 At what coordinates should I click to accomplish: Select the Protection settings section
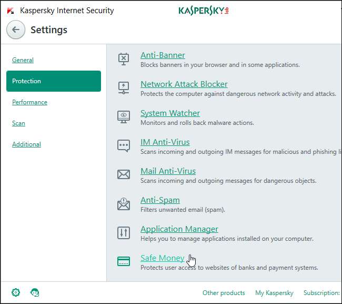(54, 81)
